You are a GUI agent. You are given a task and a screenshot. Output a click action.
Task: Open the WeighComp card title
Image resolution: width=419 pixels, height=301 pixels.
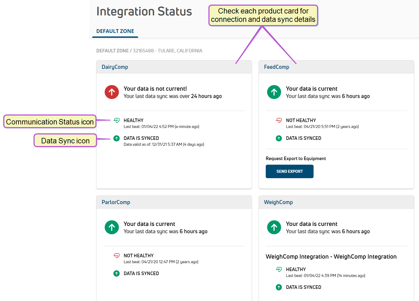pyautogui.click(x=278, y=202)
